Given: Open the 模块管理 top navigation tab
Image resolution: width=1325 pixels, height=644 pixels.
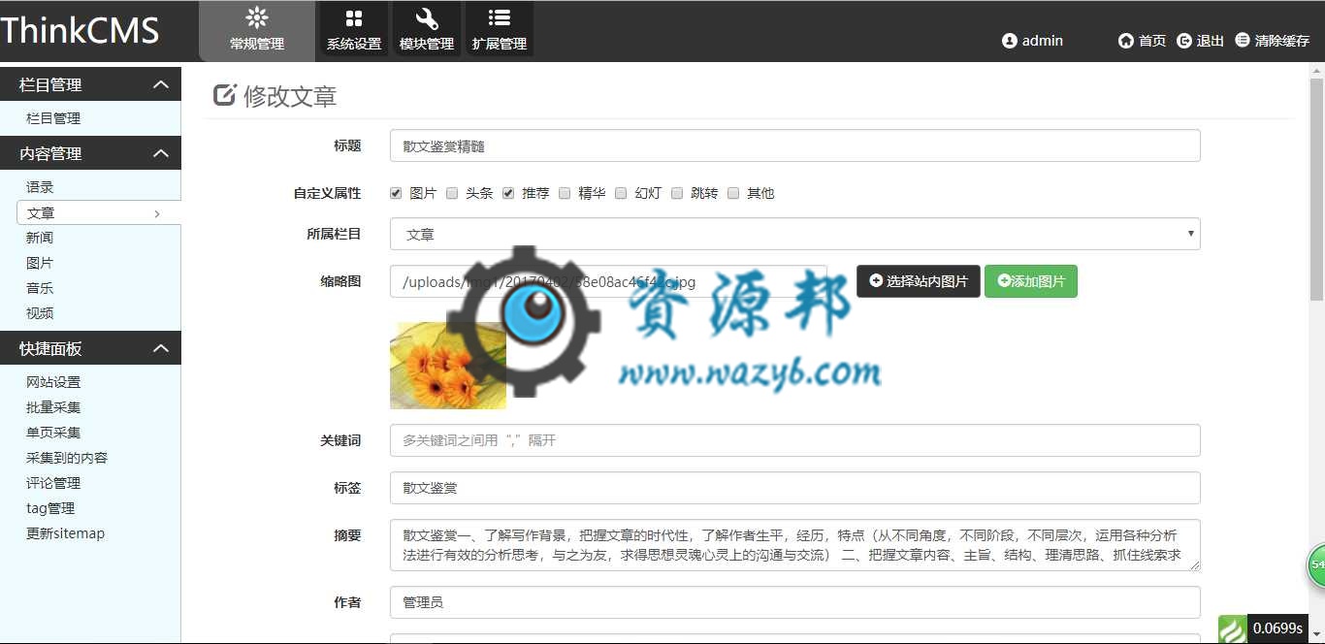Looking at the screenshot, I should click(427, 29).
